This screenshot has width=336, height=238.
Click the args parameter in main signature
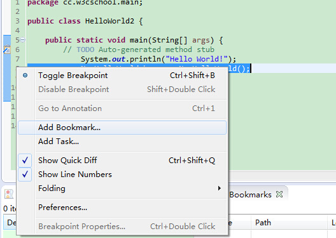(201, 40)
